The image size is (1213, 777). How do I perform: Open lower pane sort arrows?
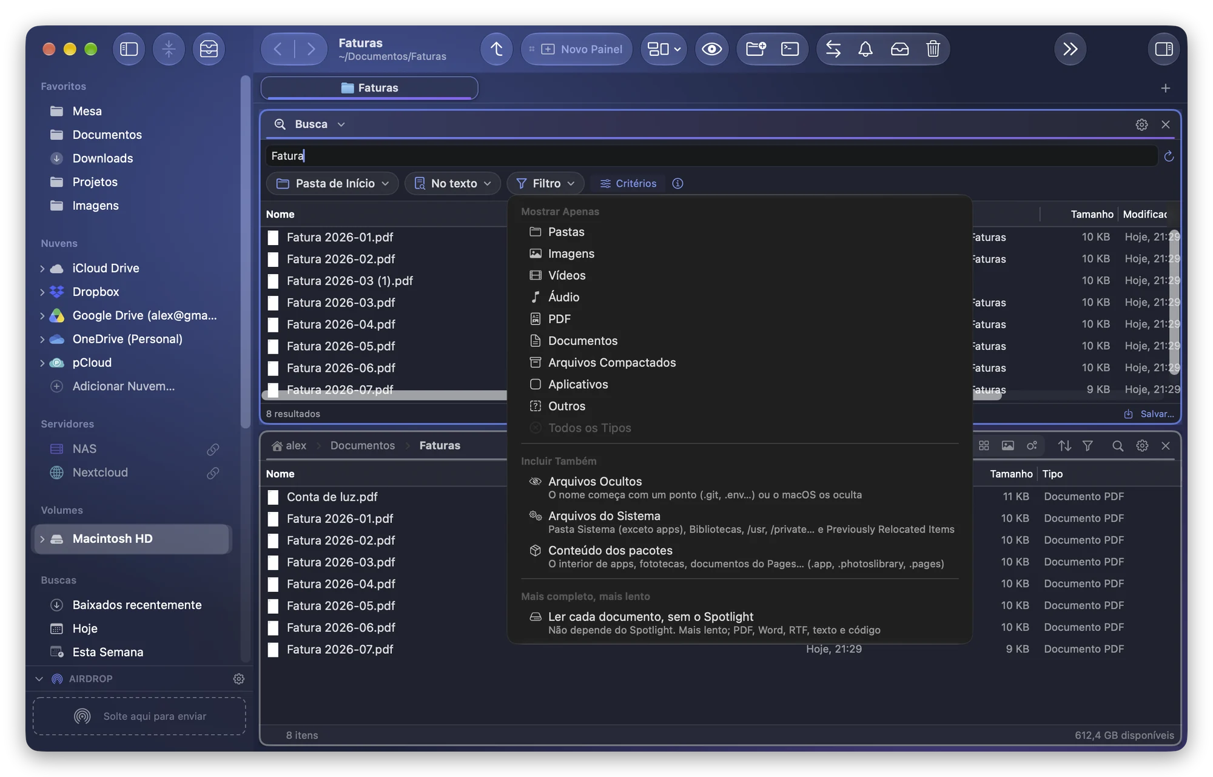1064,446
